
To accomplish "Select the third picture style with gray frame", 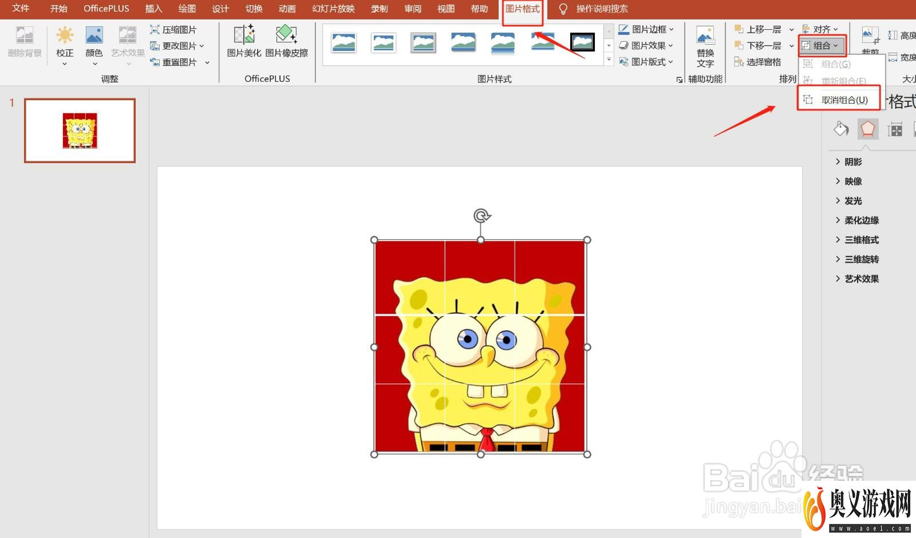I will (423, 42).
